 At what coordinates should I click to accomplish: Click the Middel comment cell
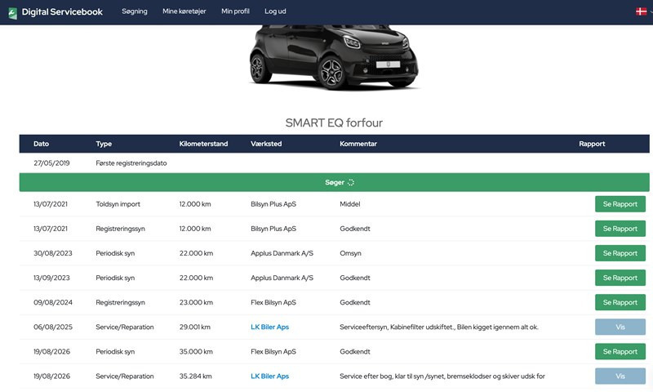pyautogui.click(x=350, y=204)
